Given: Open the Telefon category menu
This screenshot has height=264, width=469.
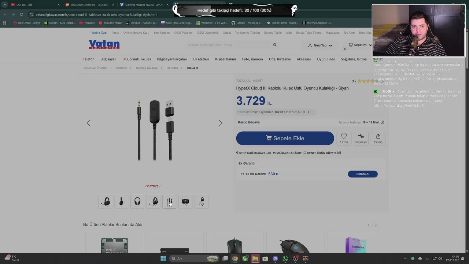Looking at the screenshot, I should [x=88, y=59].
